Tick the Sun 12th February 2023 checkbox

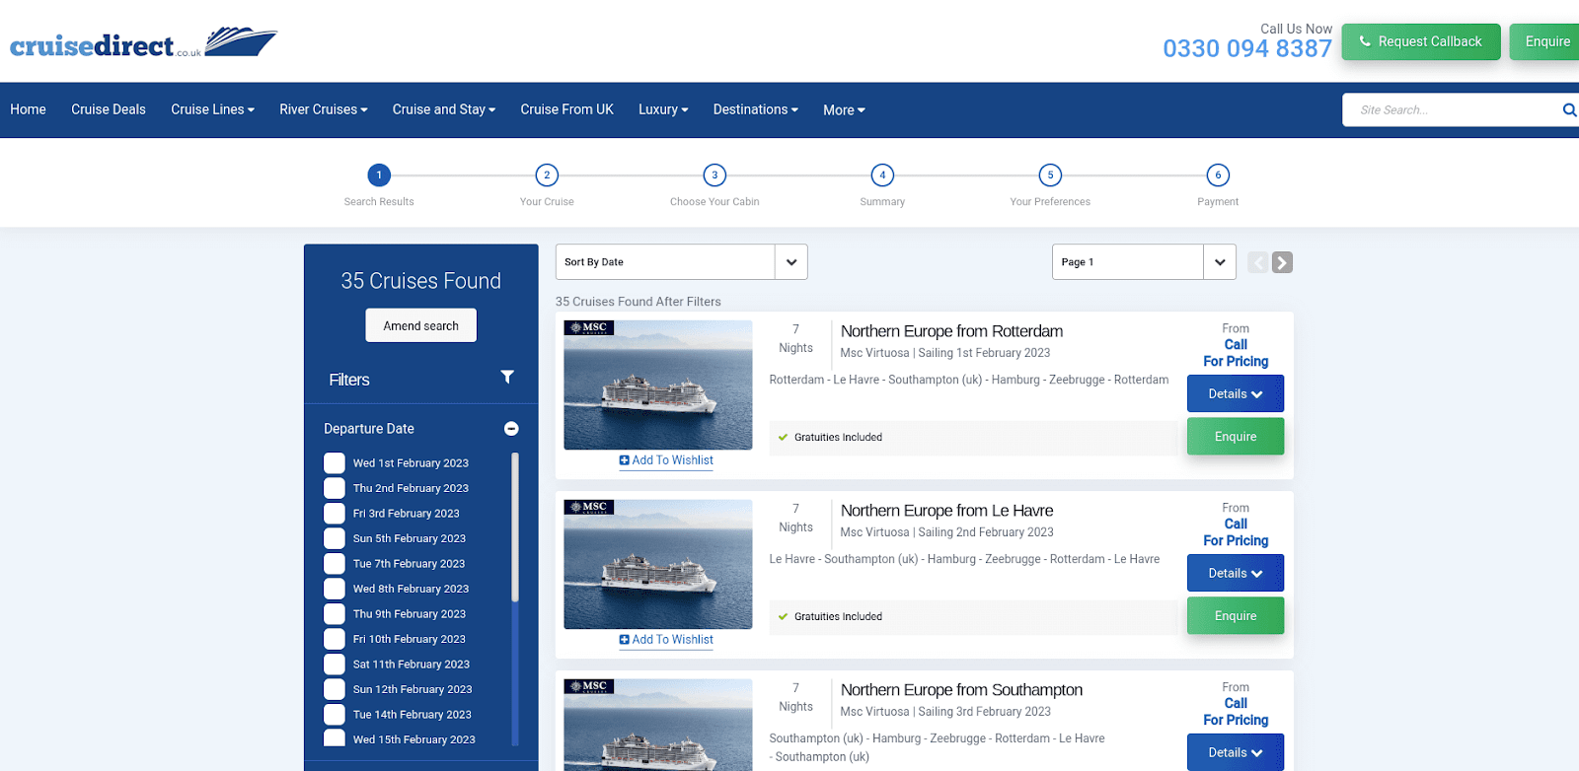point(335,689)
